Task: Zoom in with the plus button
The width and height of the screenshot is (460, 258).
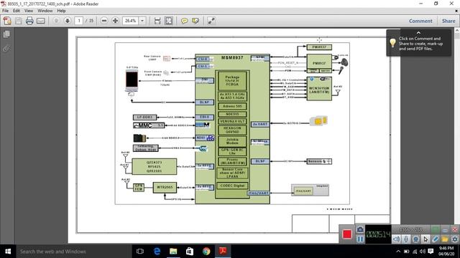Action: coord(115,21)
